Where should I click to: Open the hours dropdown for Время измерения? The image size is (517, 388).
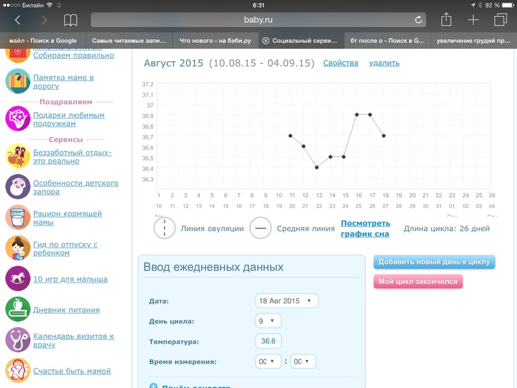coord(269,362)
